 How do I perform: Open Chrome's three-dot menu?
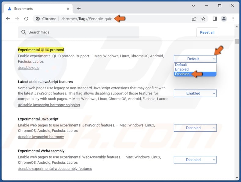[x=233, y=19]
